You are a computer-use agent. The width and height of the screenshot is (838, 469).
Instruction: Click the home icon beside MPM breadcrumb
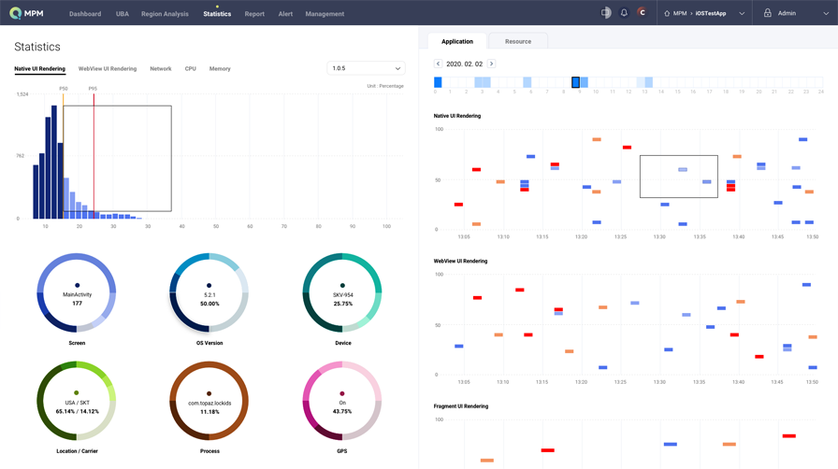pyautogui.click(x=667, y=13)
